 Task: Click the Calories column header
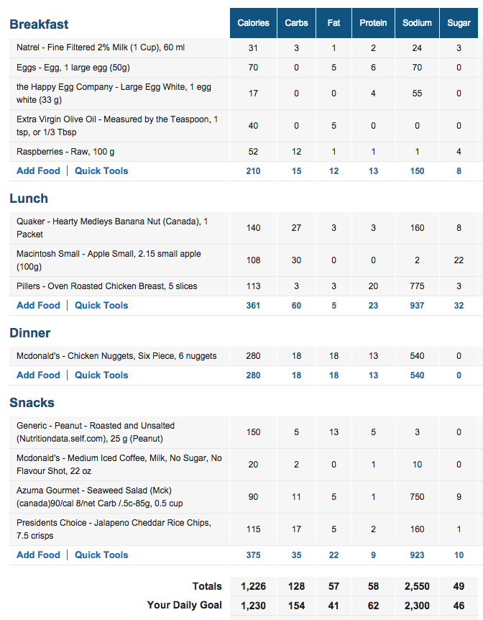(253, 23)
